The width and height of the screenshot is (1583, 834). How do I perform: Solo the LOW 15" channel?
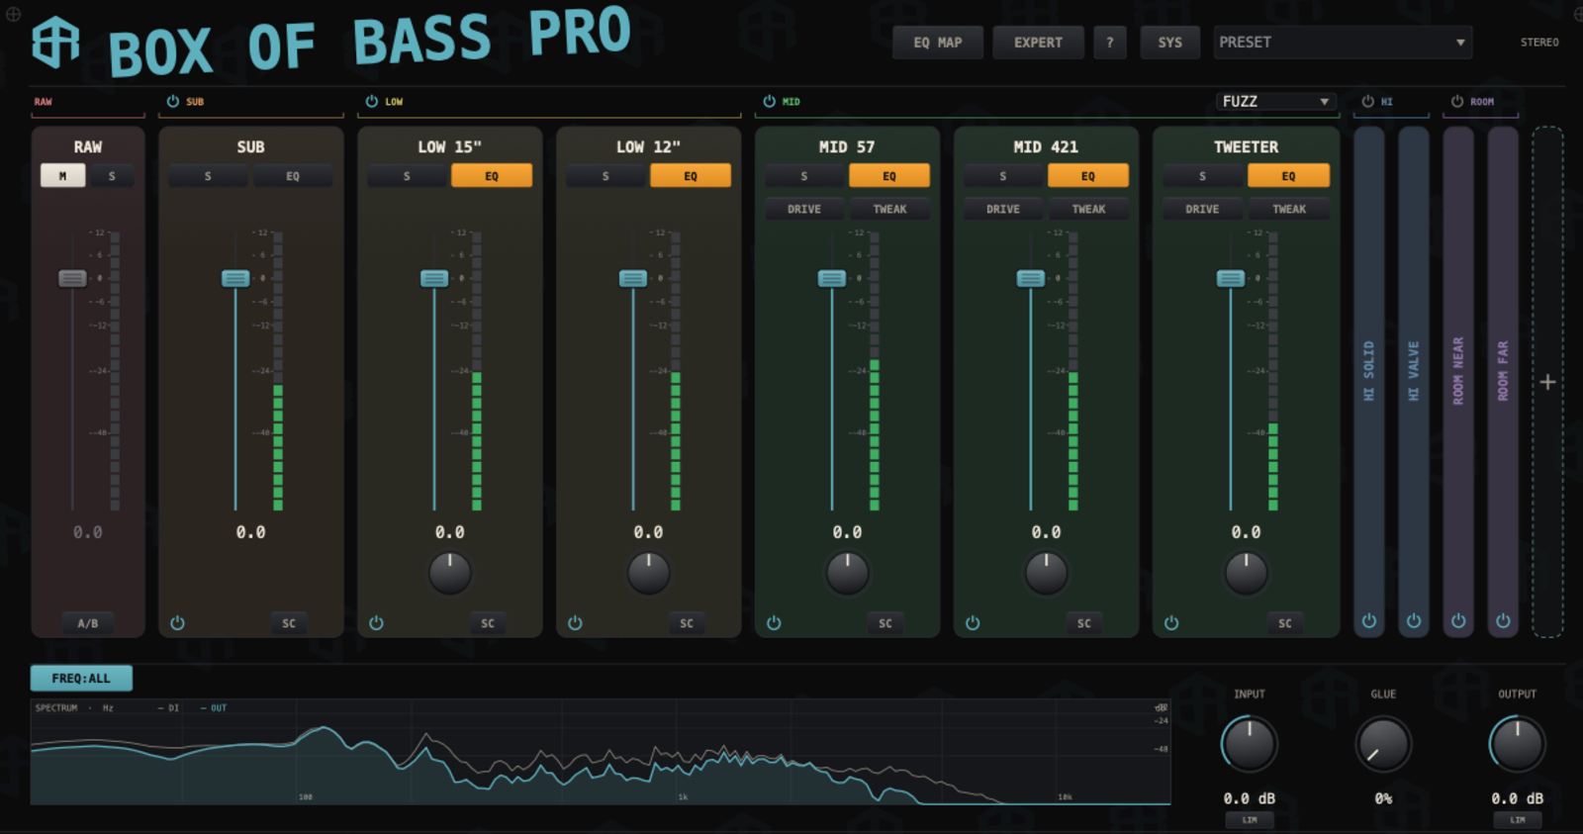[407, 176]
